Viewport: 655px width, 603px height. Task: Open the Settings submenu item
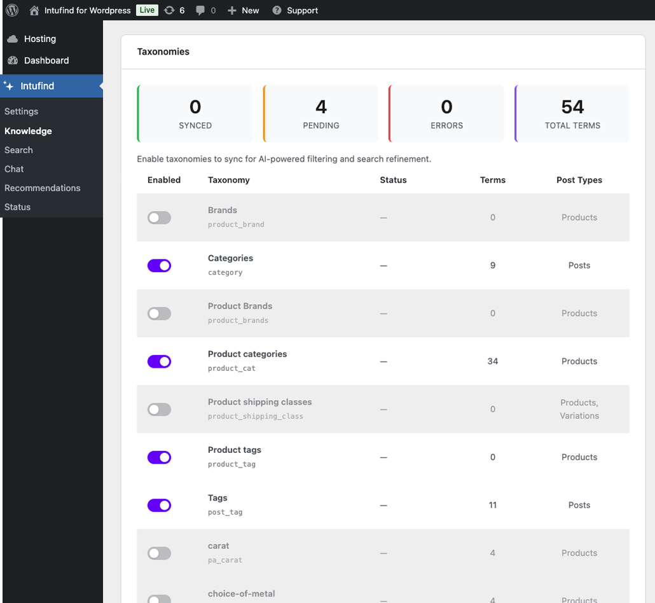click(x=21, y=111)
